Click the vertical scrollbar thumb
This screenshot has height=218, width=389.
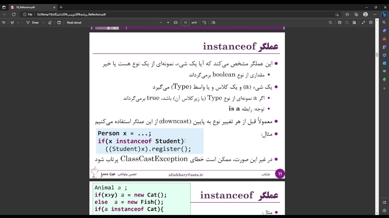pos(377,55)
